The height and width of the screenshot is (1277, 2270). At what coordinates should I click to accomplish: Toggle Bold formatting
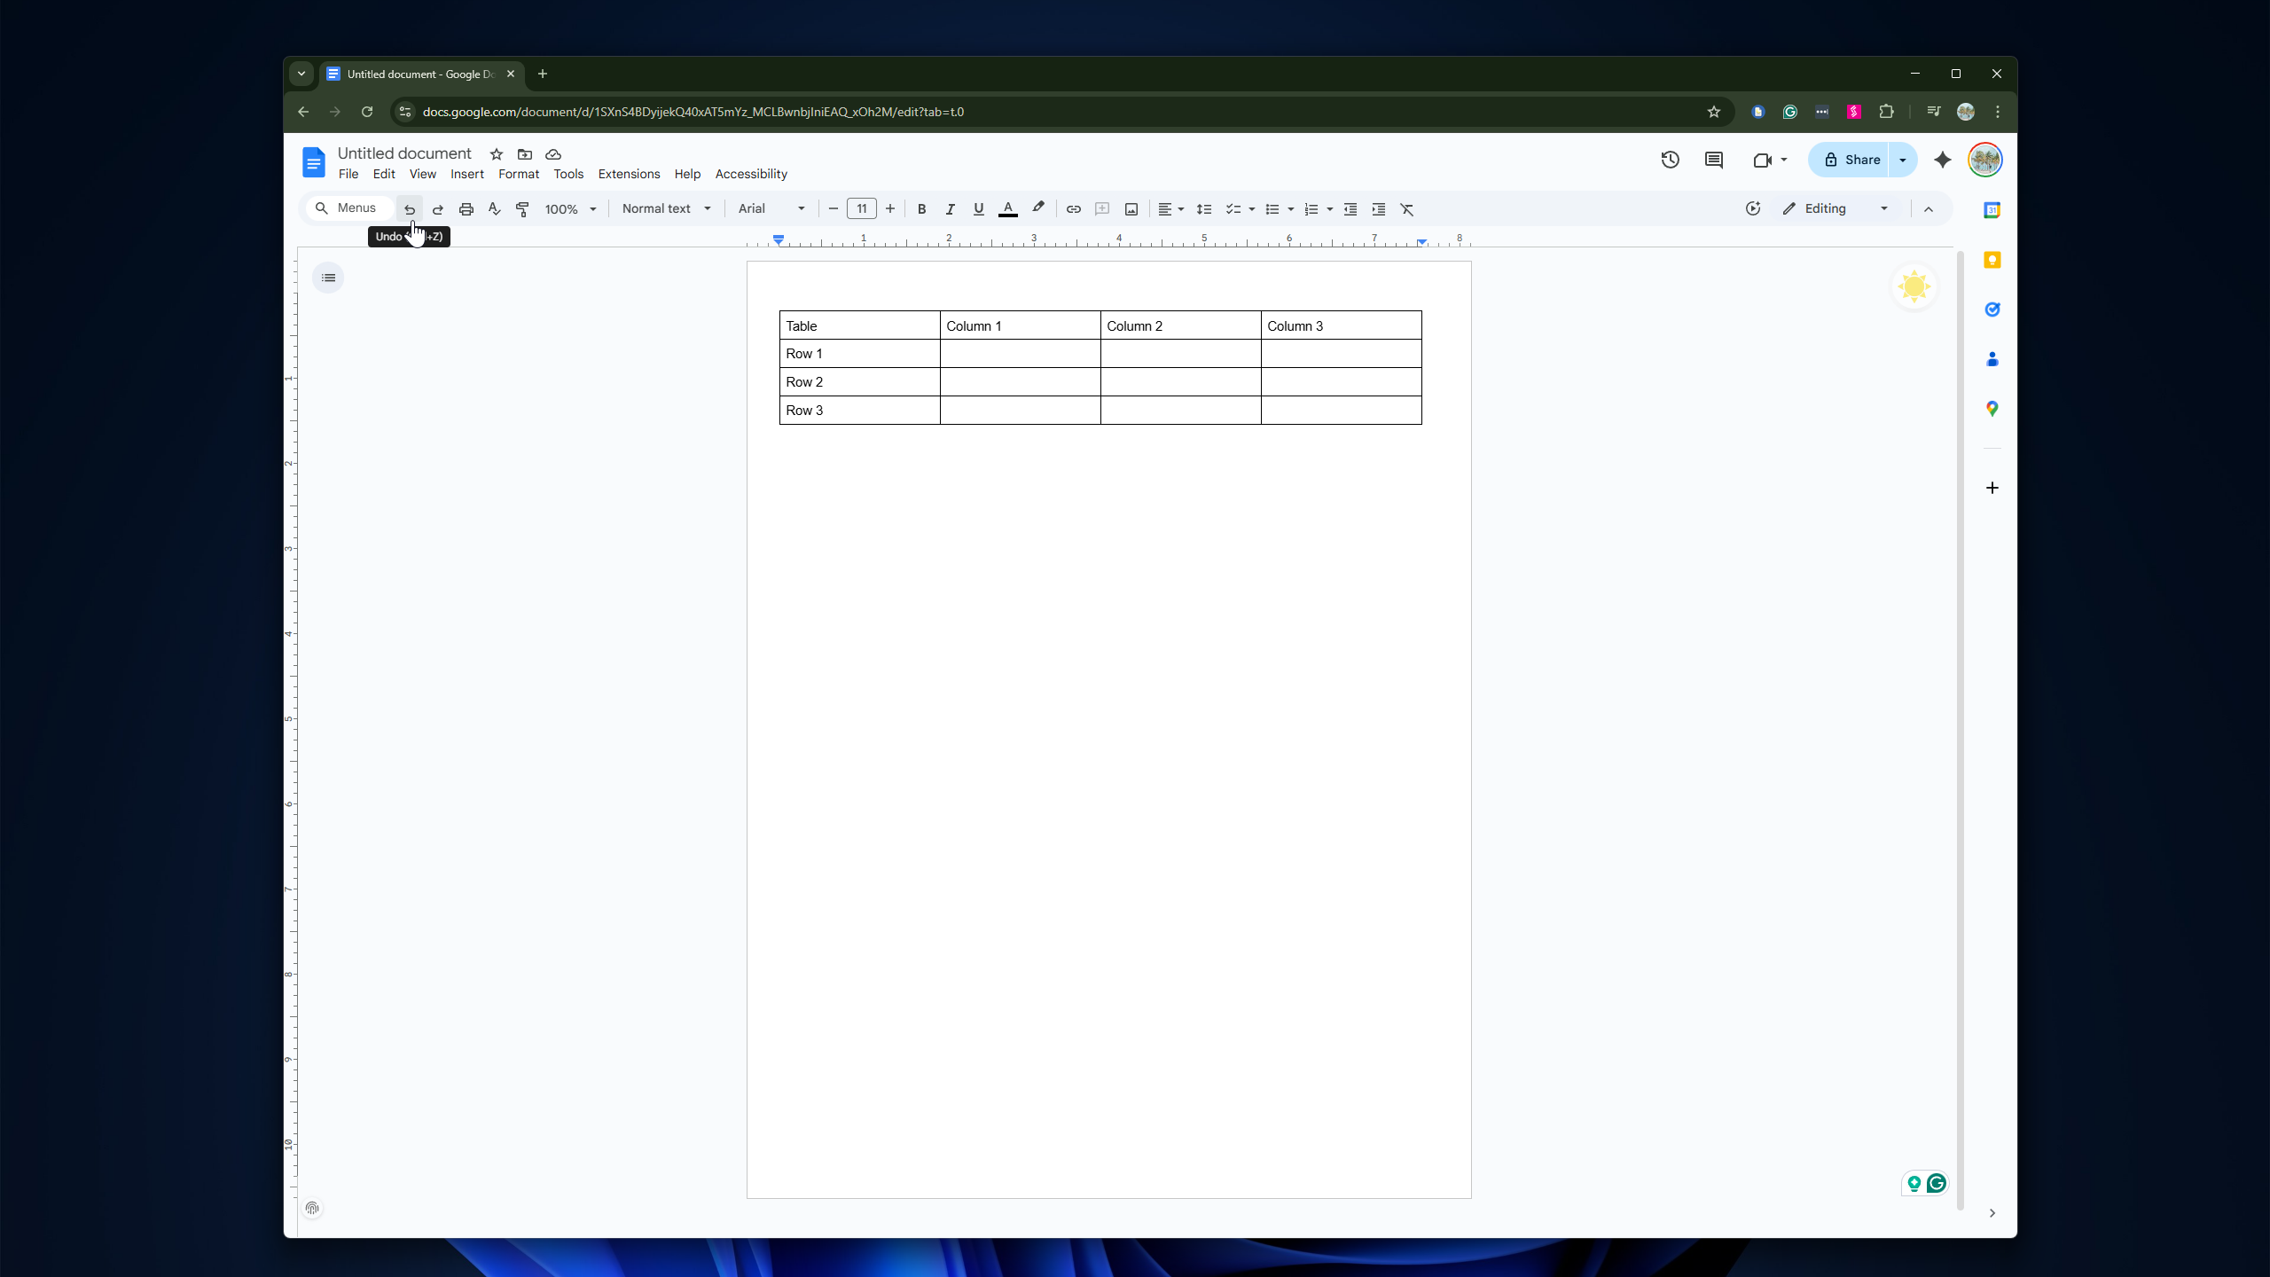point(921,209)
